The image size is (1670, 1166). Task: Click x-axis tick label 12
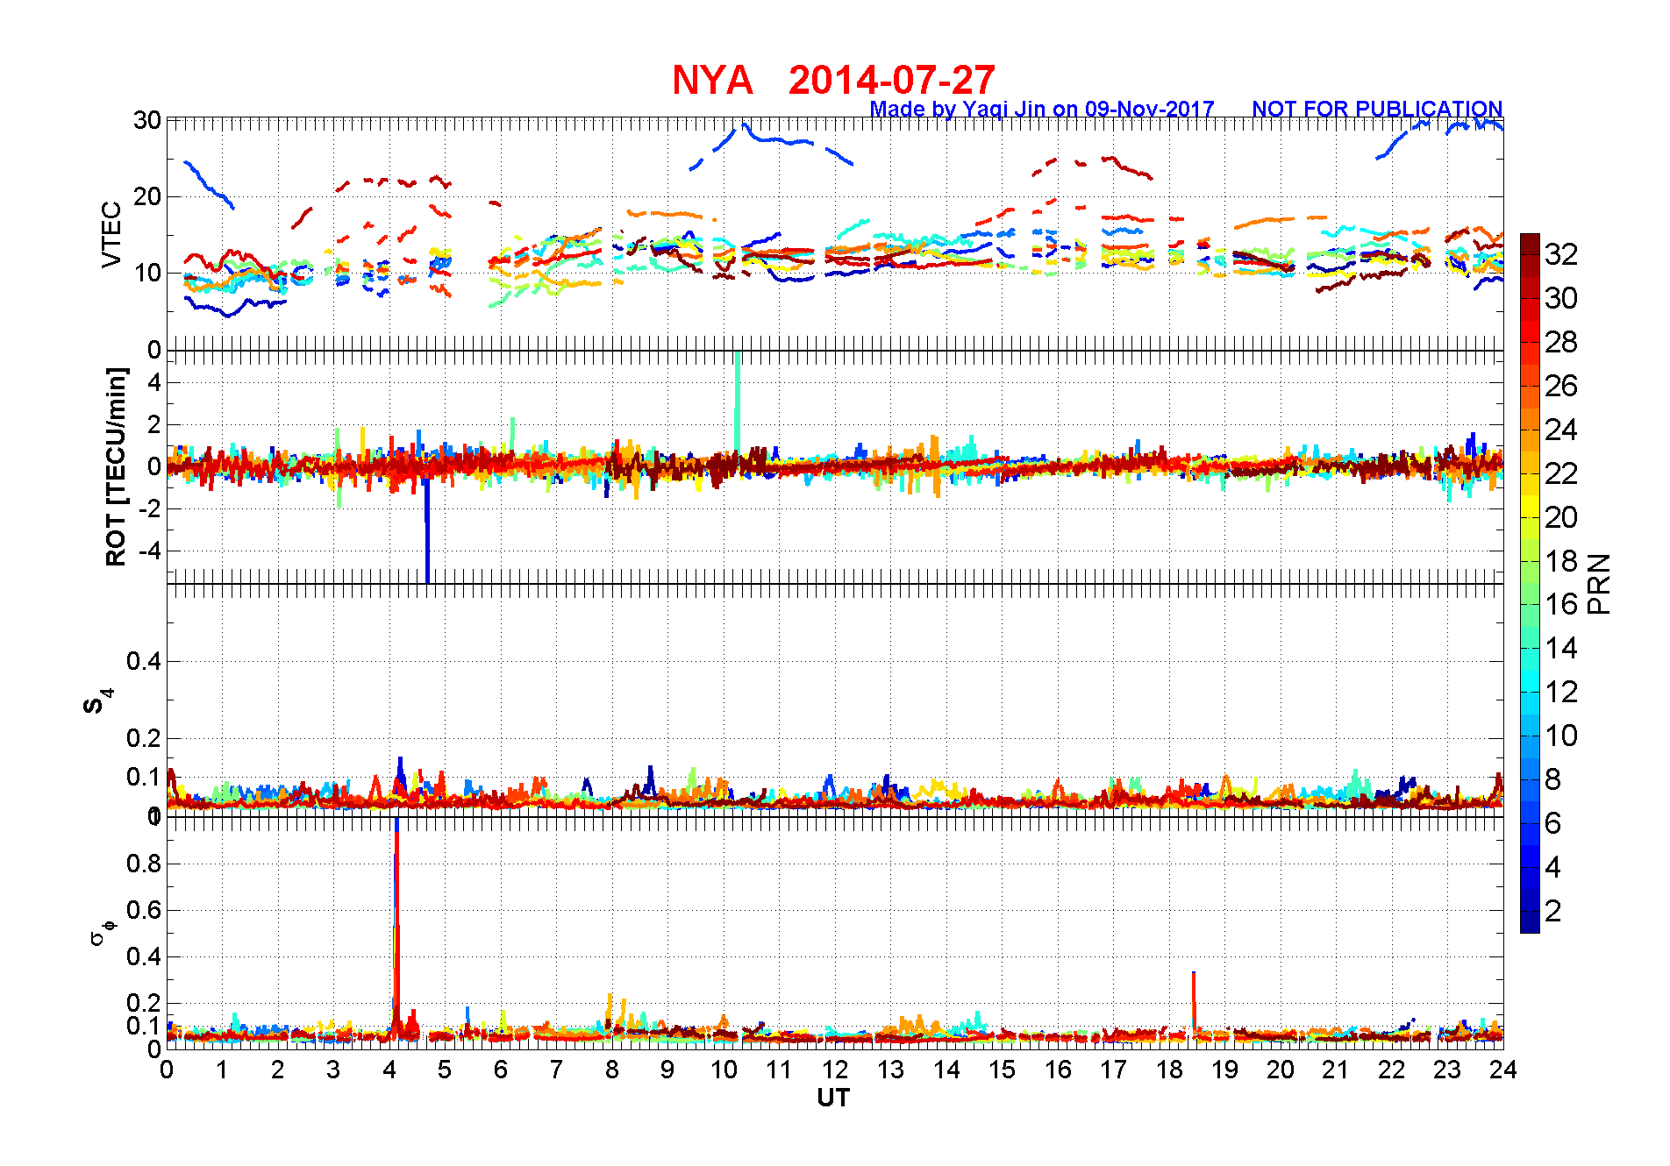pyautogui.click(x=833, y=1070)
